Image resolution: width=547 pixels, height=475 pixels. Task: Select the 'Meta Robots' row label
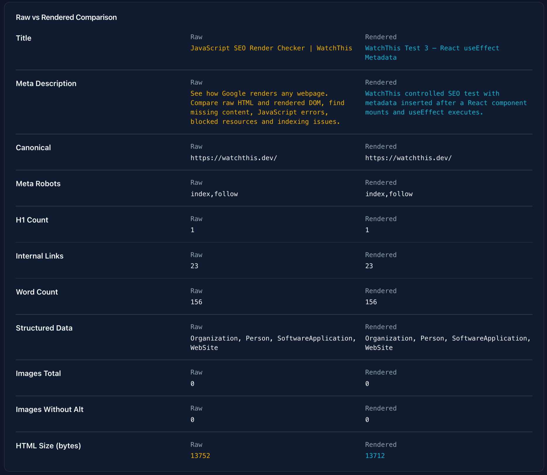point(38,184)
